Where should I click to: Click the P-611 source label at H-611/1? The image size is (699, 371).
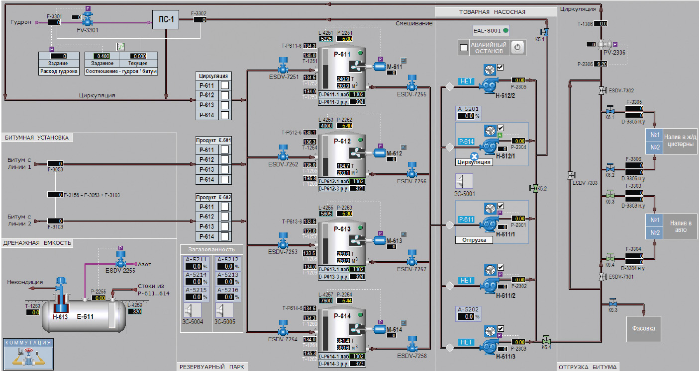[466, 219]
